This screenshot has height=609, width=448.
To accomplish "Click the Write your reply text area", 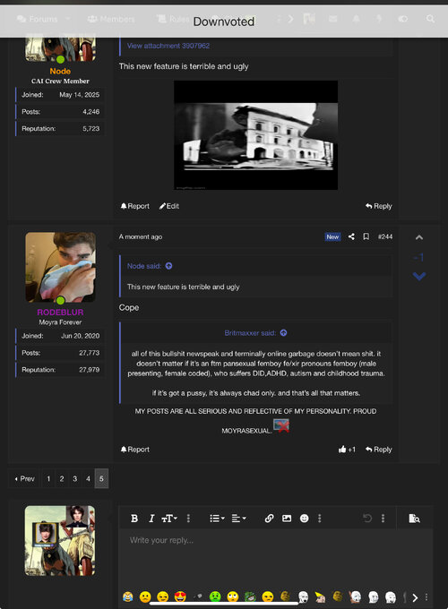I will point(276,555).
